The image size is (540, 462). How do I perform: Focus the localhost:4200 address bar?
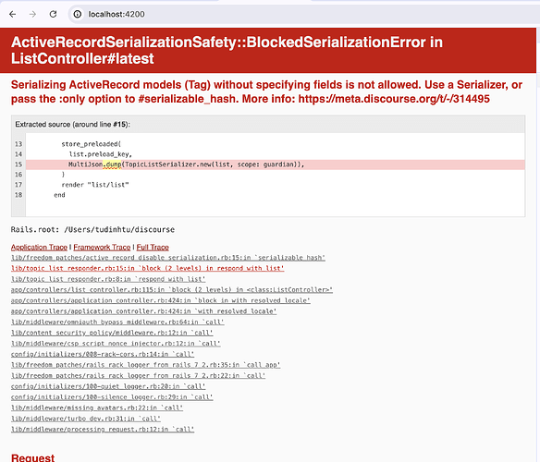(303, 14)
